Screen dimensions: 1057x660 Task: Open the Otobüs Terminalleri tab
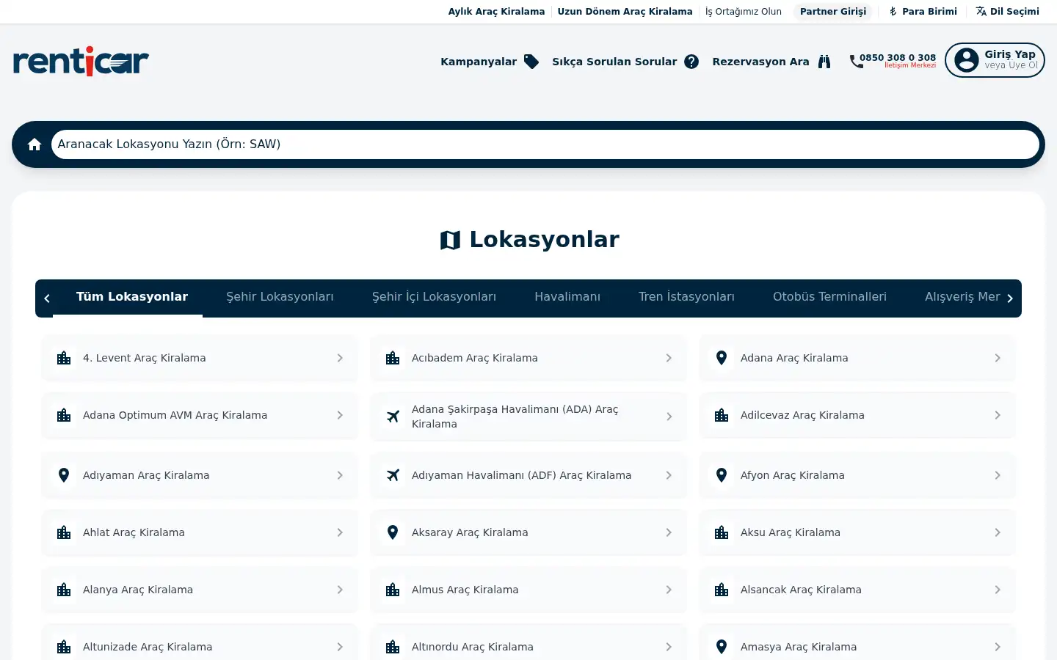pos(829,297)
